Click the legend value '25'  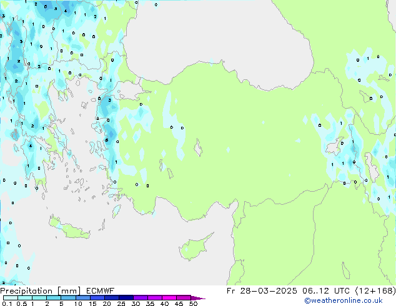coord(121,304)
